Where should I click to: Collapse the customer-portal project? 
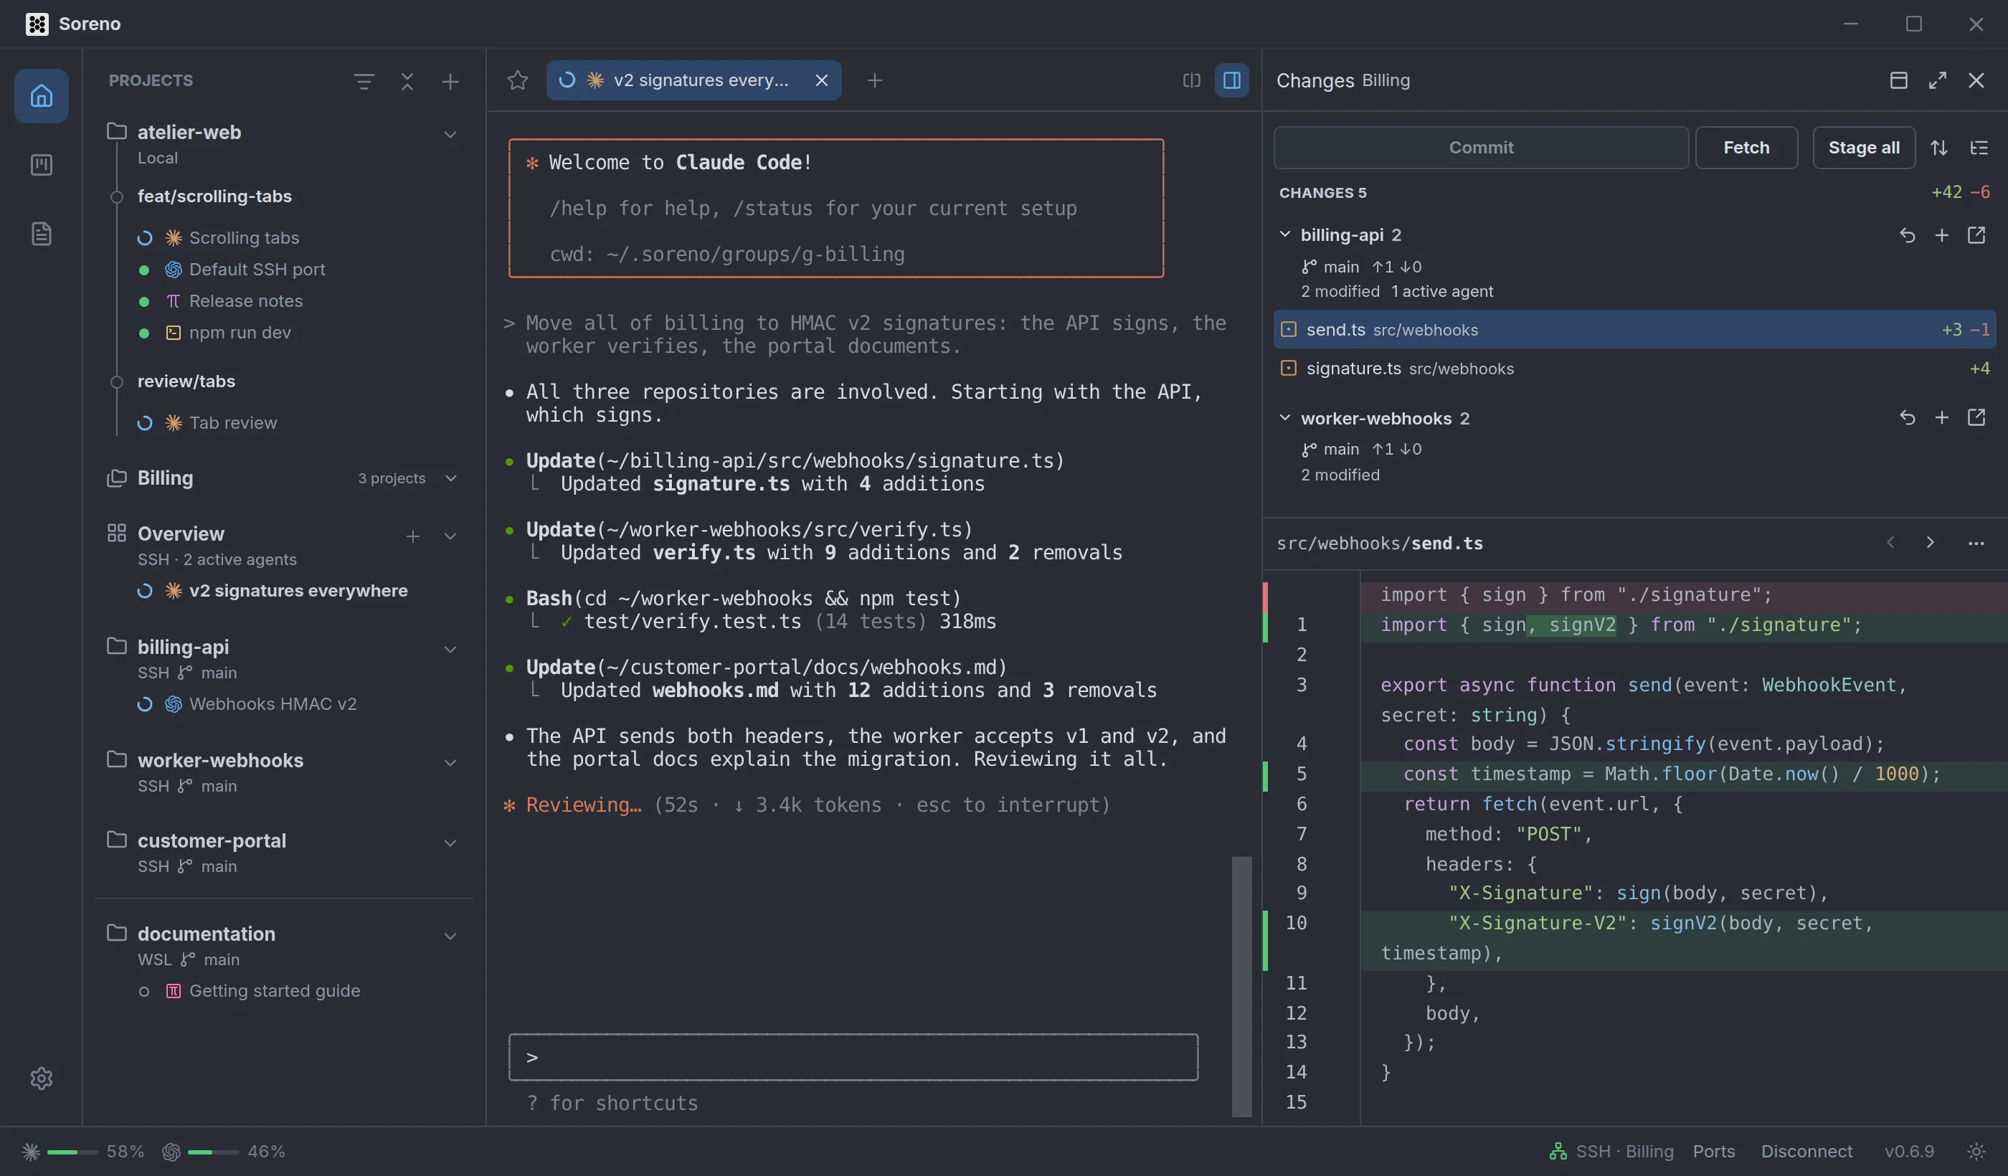(x=450, y=843)
